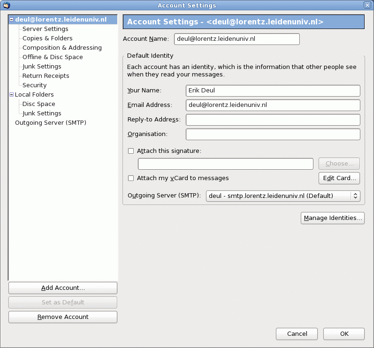Screen dimensions: 374x348
Task: Tick Attach my vCard to messages
Action: tap(131, 178)
